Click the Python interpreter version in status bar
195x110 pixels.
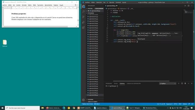[87, 104]
